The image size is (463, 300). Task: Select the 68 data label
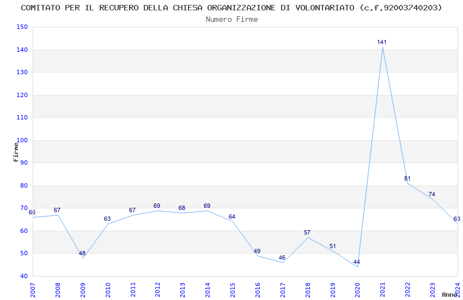click(x=182, y=208)
